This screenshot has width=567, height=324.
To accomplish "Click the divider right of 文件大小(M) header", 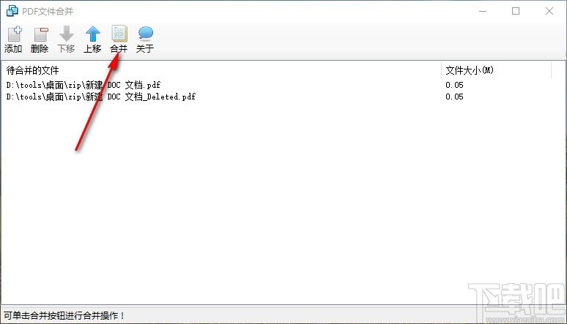I will point(551,70).
